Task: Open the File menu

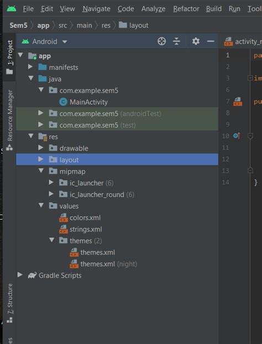Action: click(28, 9)
